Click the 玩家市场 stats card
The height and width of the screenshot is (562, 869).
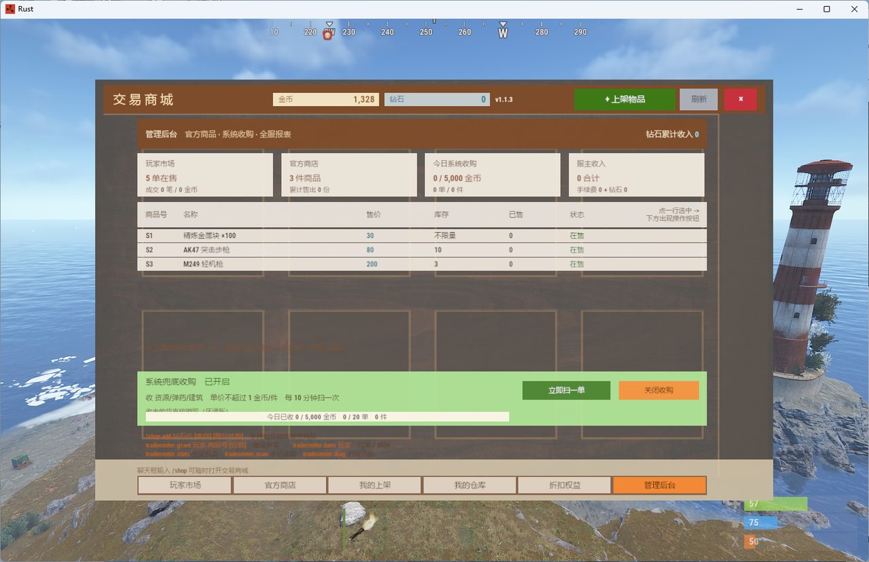point(205,175)
